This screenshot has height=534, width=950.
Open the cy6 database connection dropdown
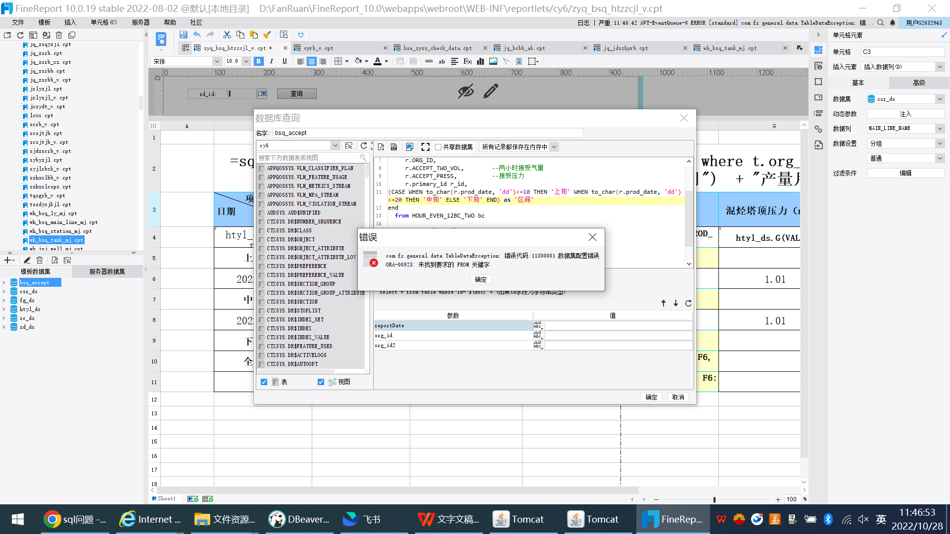(x=335, y=145)
